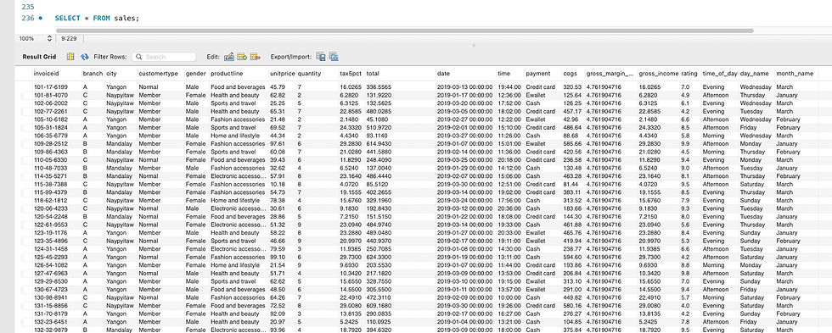
Task: Click unitprice value 99.10
Action: 278,258
